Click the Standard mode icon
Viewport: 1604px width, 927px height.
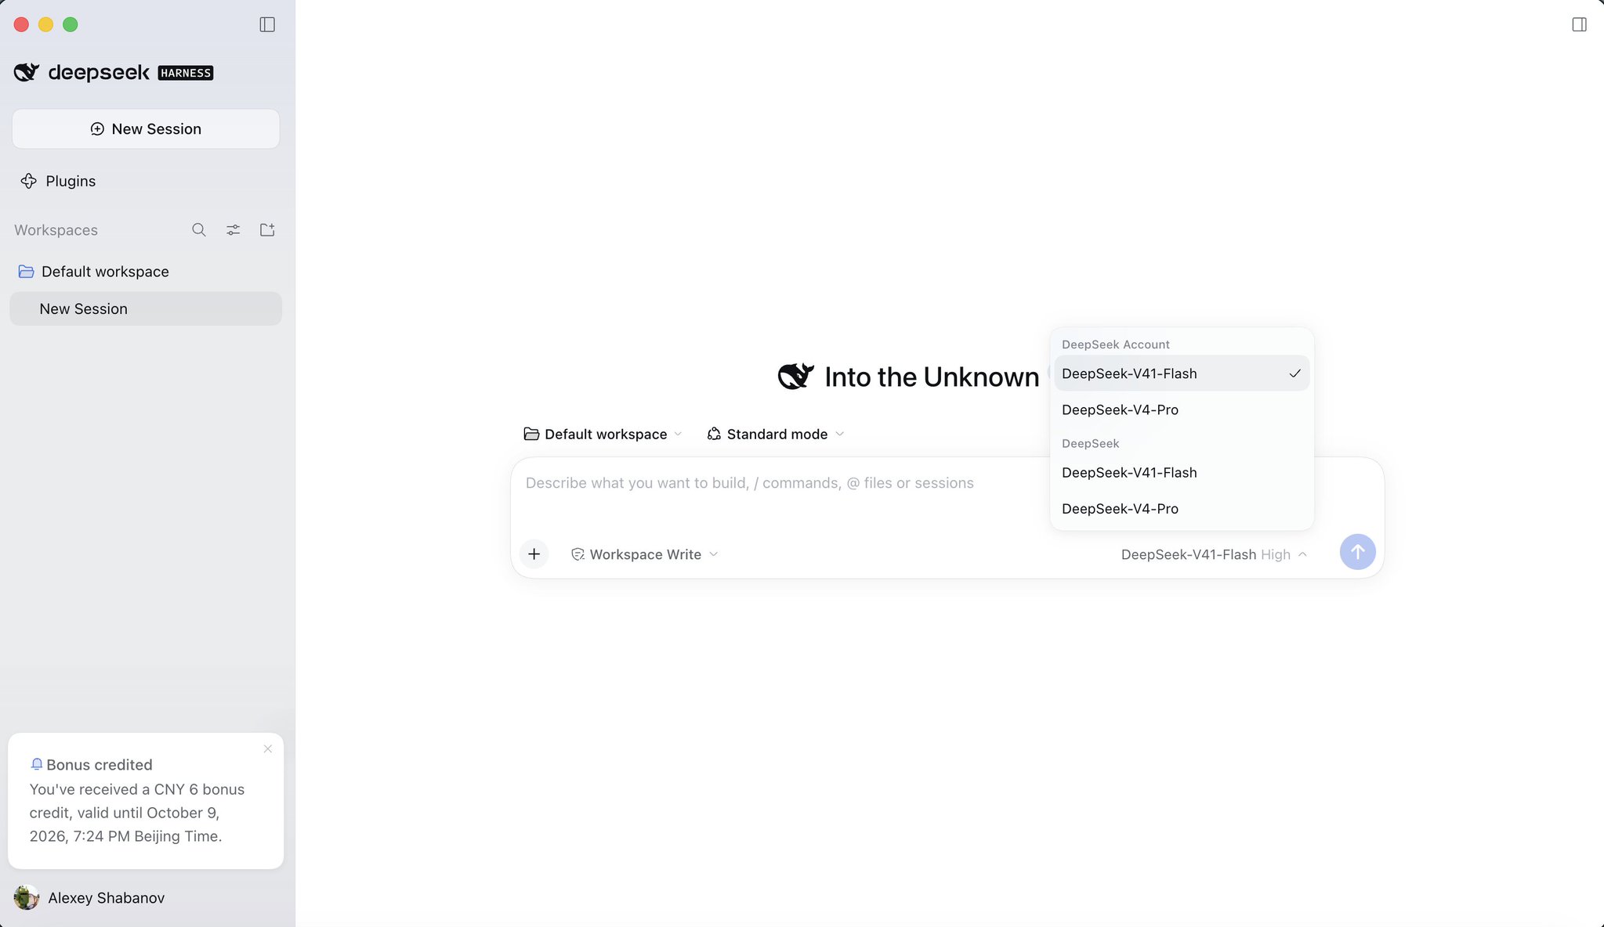[714, 434]
